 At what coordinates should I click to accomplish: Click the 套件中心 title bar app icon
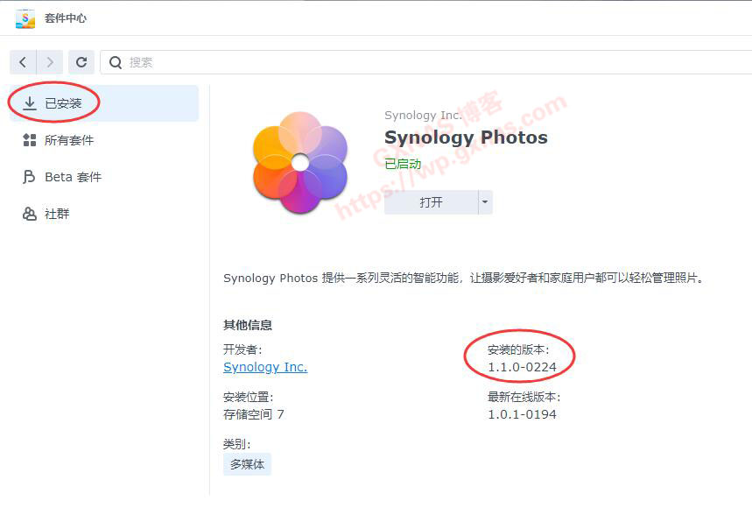(25, 18)
